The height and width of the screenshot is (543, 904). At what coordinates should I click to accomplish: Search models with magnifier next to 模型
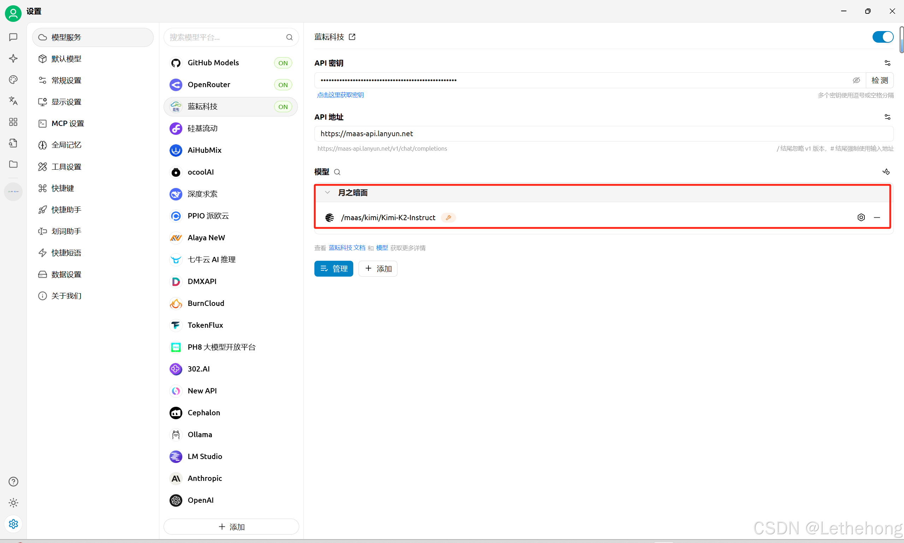click(x=337, y=172)
